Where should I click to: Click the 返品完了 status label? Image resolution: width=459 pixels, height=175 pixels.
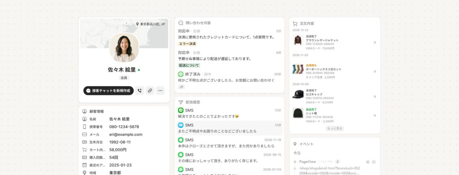tap(311, 109)
